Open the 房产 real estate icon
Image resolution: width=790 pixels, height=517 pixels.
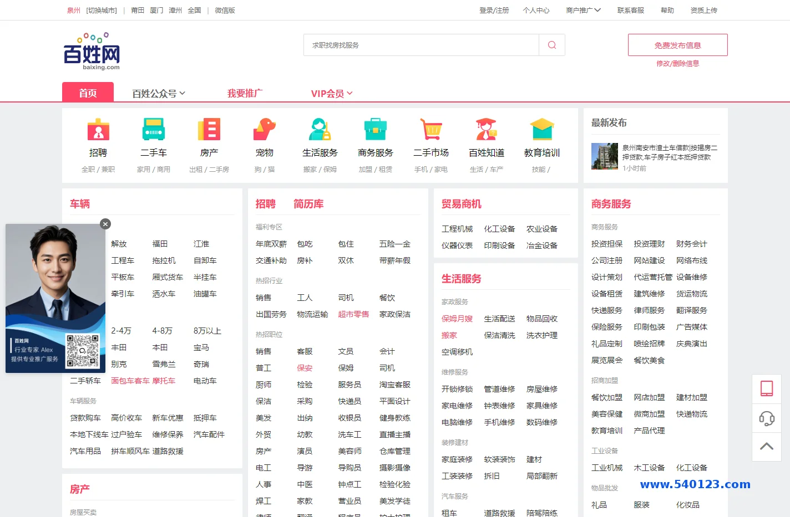[x=209, y=130]
